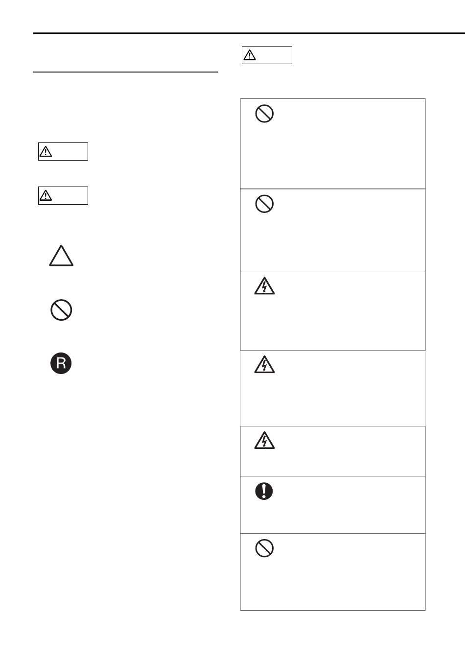Click the black exclamation mark circle icon

pyautogui.click(x=264, y=491)
